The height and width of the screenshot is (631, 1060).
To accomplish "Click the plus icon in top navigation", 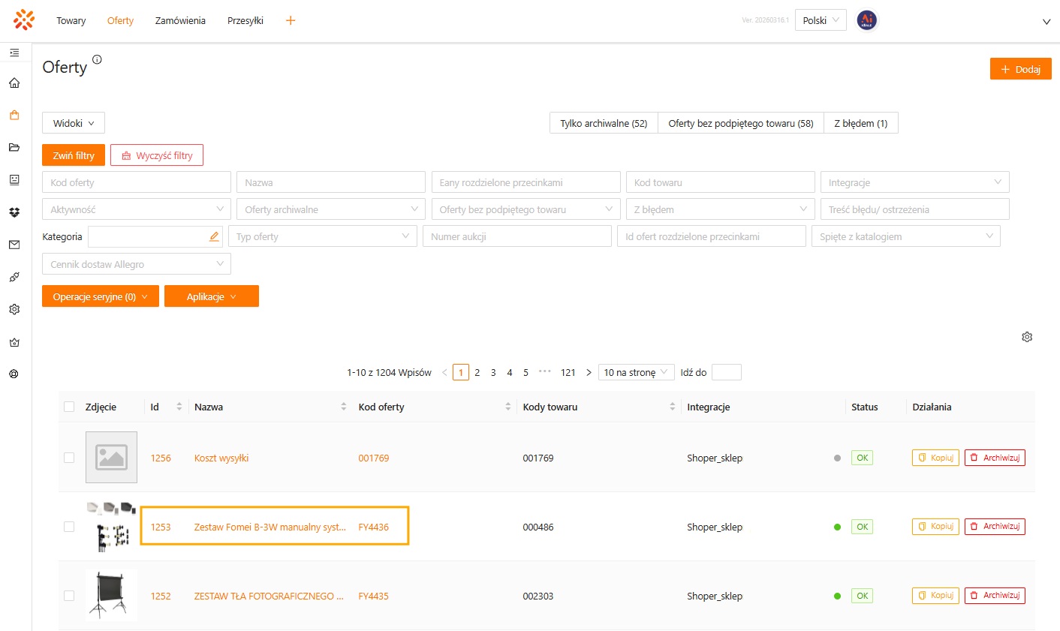I will (291, 20).
